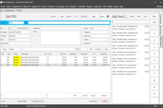Open the Search type dropdown

pyautogui.click(x=20, y=49)
